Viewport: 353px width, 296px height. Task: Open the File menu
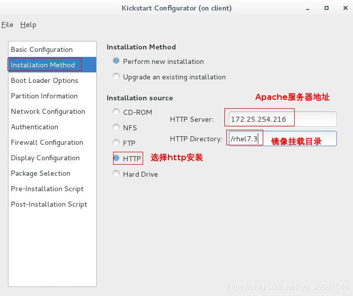pyautogui.click(x=7, y=24)
